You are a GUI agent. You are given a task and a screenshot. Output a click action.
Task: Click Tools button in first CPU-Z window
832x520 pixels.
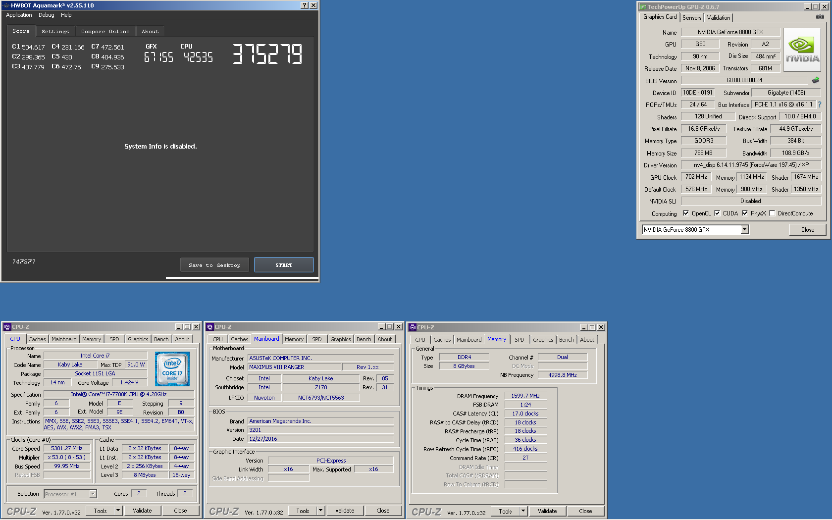coord(101,511)
